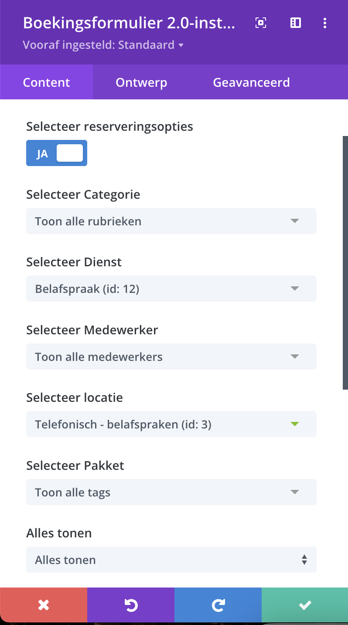Switch to the Geavanceerd tab

[251, 82]
